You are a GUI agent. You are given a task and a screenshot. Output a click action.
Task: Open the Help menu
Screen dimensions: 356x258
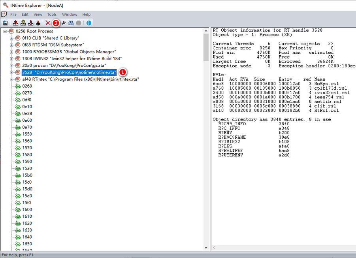click(86, 14)
